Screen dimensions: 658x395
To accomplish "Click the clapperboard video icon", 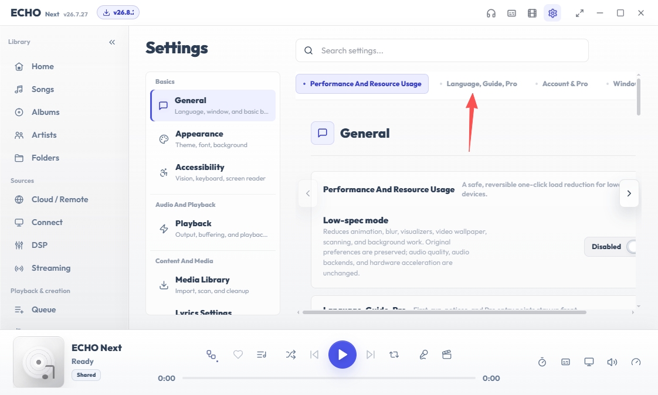I will point(446,355).
